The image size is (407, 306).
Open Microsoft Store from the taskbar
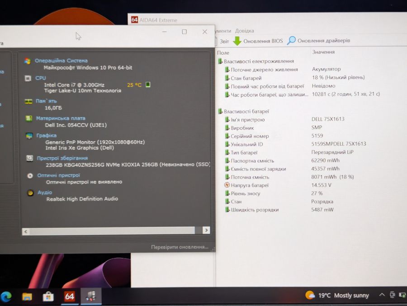pyautogui.click(x=48, y=297)
